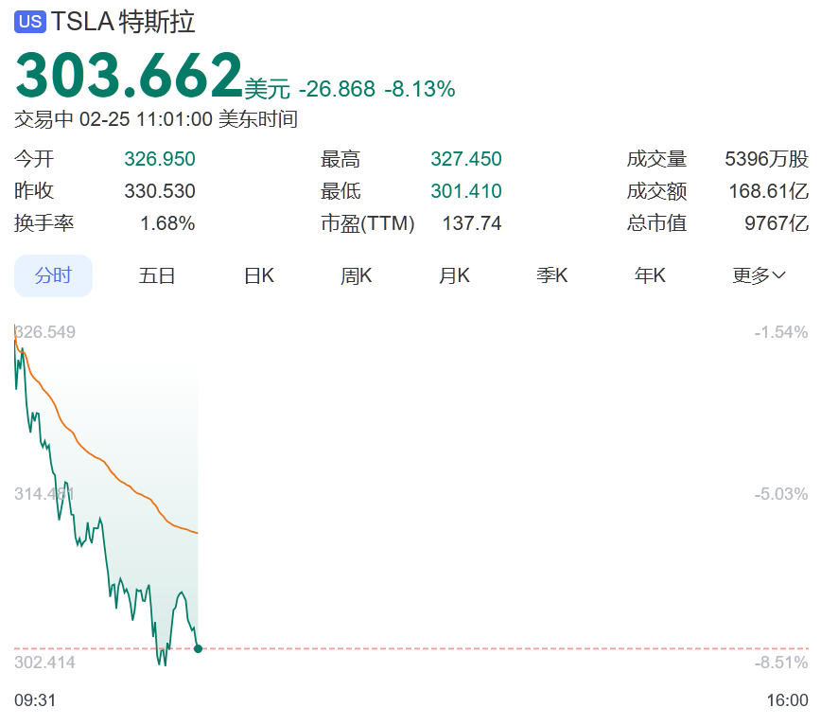Click the 09:31 start time label
Viewport: 821px width, 725px height.
click(35, 699)
